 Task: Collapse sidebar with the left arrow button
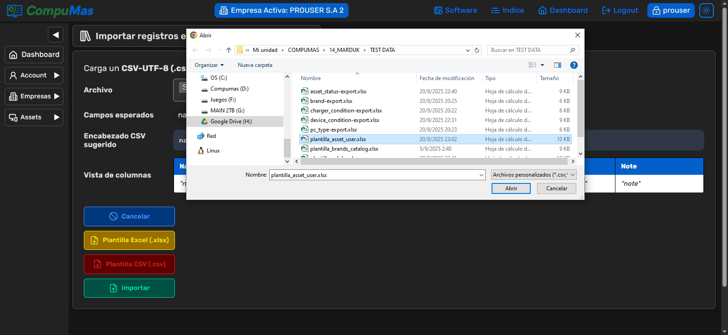pyautogui.click(x=56, y=35)
